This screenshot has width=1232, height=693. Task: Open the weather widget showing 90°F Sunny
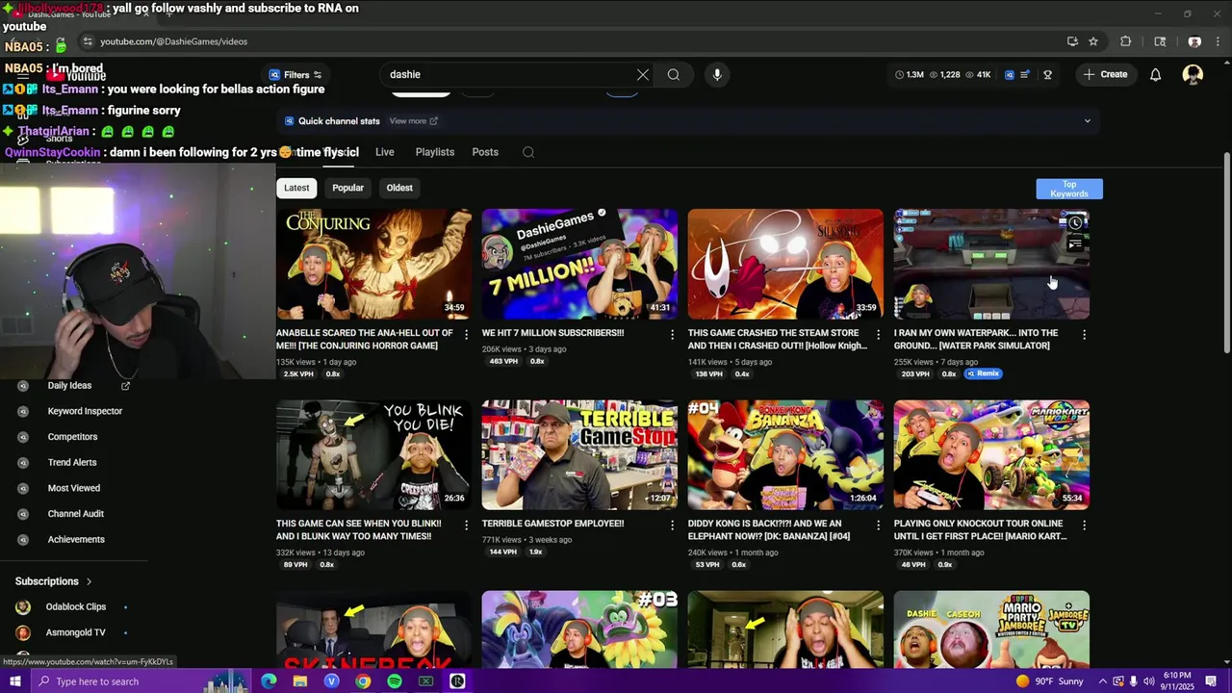(1049, 681)
